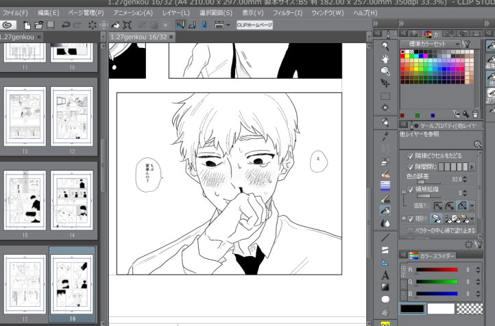Select the Hand move tool

coord(385,59)
